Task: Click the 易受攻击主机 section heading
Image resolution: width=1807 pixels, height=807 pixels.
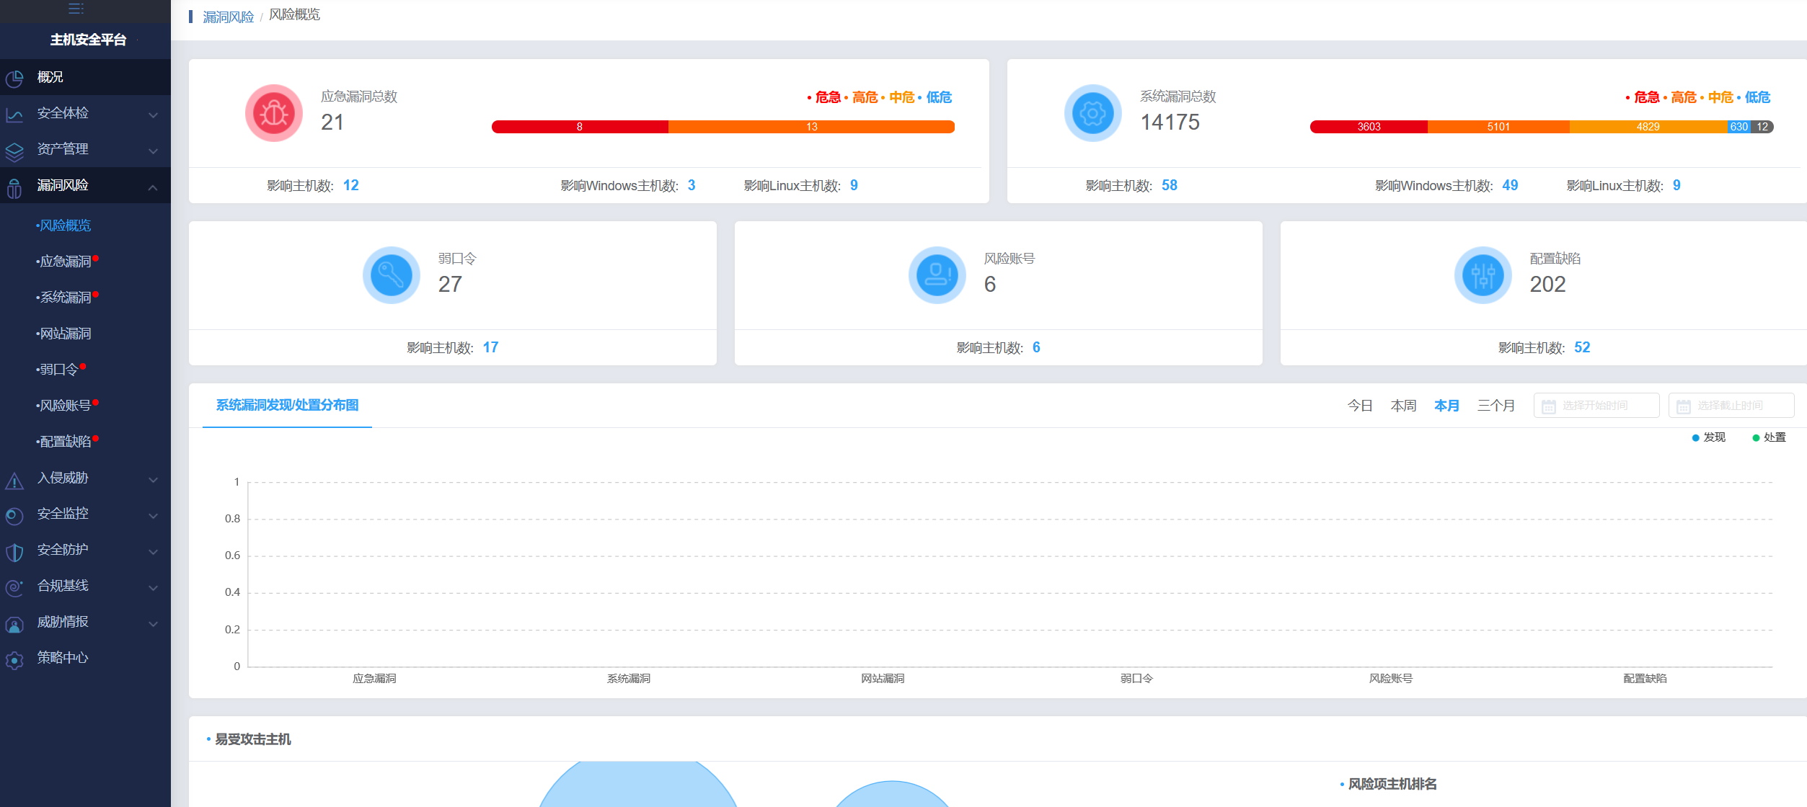Action: pyautogui.click(x=252, y=739)
